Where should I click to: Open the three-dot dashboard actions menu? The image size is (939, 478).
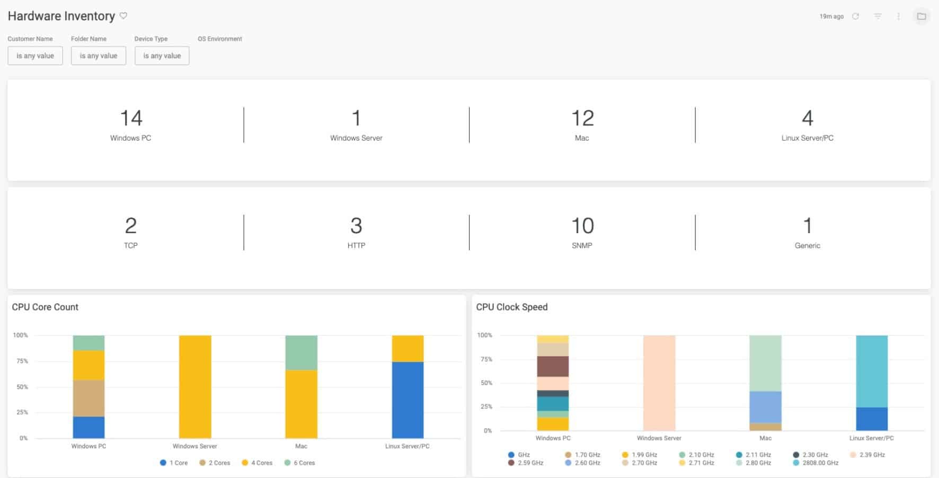pyautogui.click(x=898, y=16)
